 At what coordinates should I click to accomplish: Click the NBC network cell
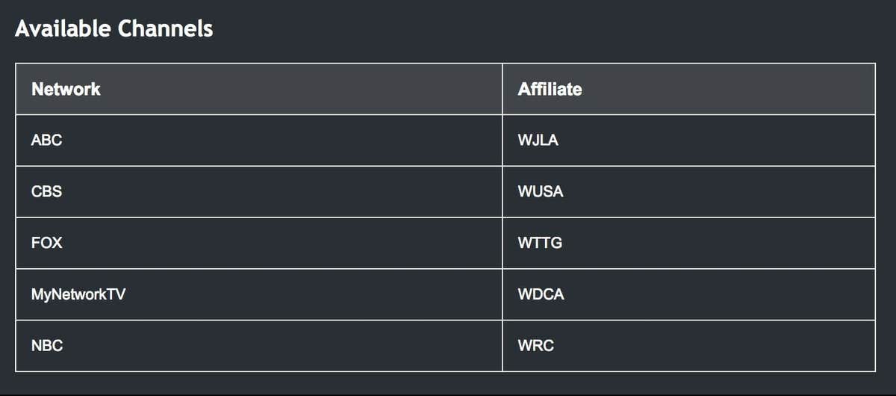pos(47,346)
